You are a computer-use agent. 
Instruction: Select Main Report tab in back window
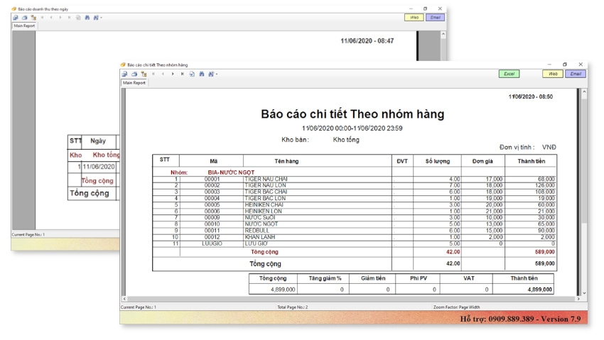pos(24,26)
